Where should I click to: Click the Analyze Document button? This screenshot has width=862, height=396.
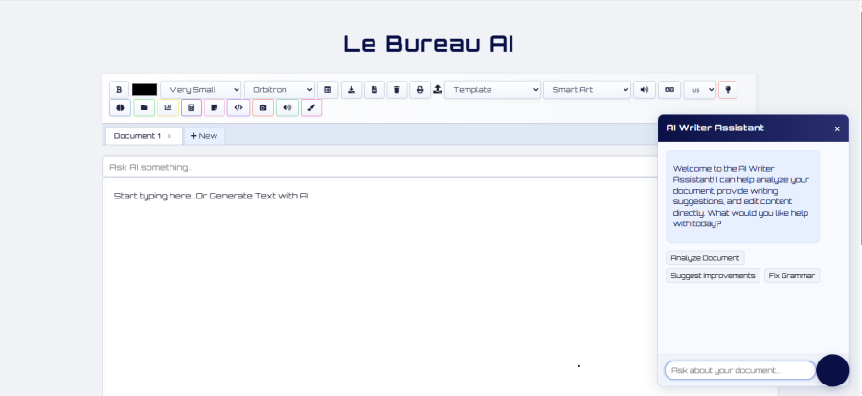coord(705,258)
